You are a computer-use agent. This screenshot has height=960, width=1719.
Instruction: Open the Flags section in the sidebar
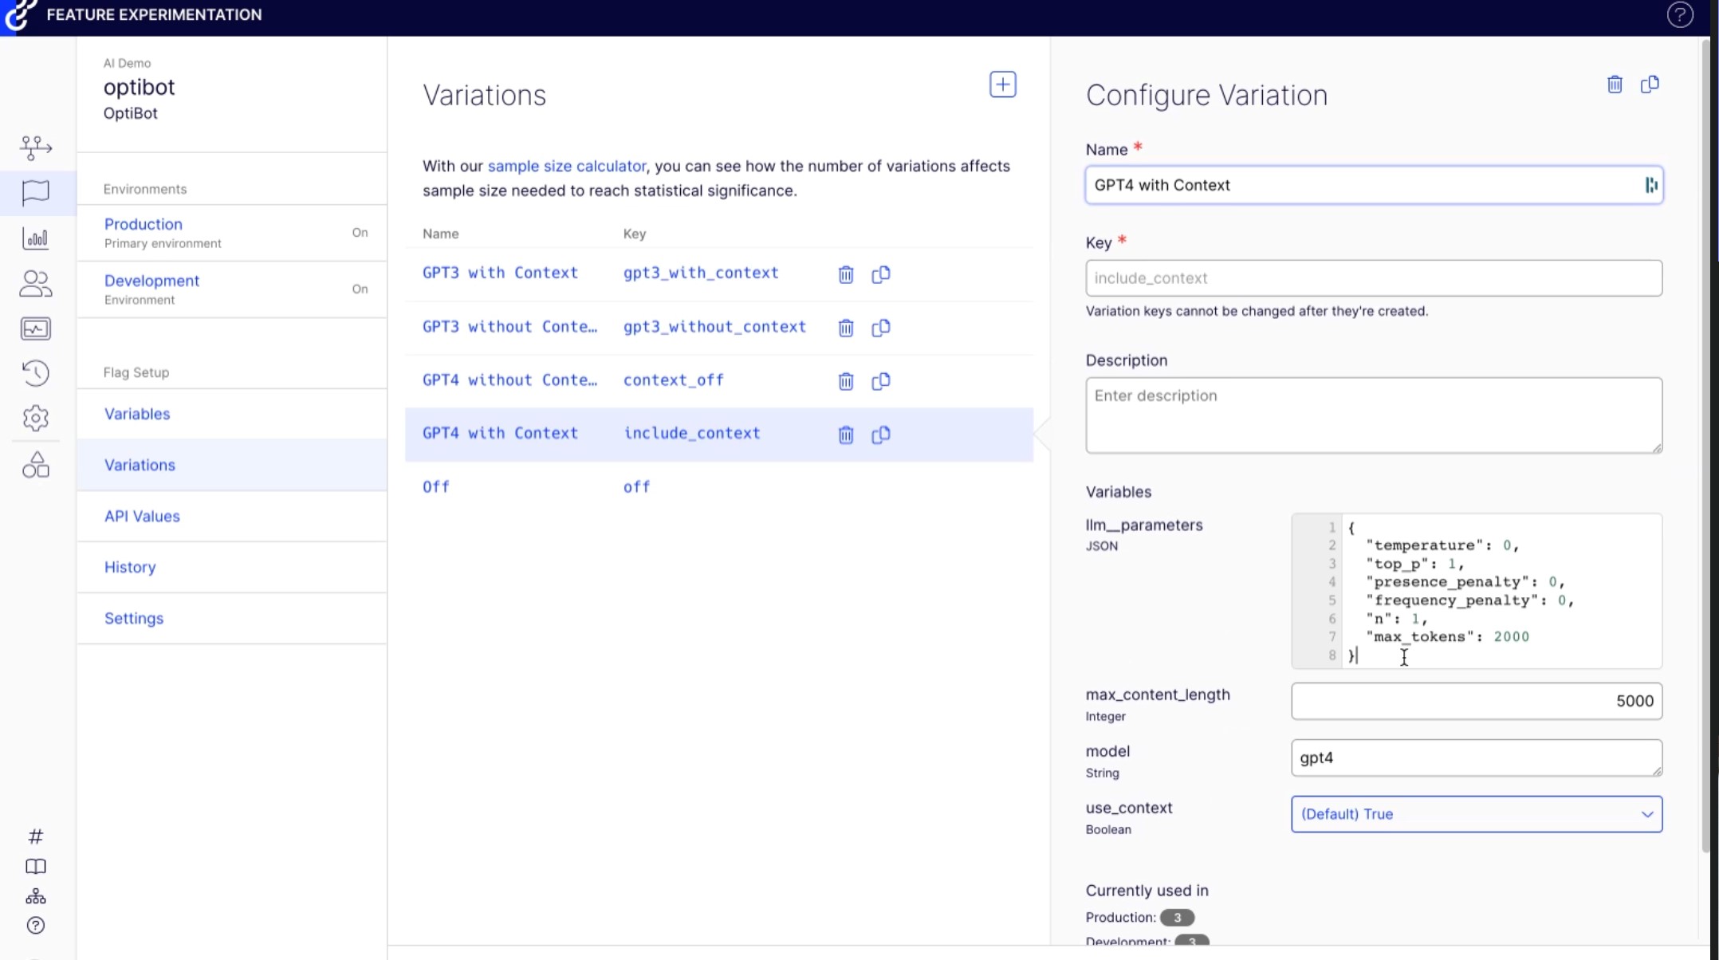[x=35, y=193]
